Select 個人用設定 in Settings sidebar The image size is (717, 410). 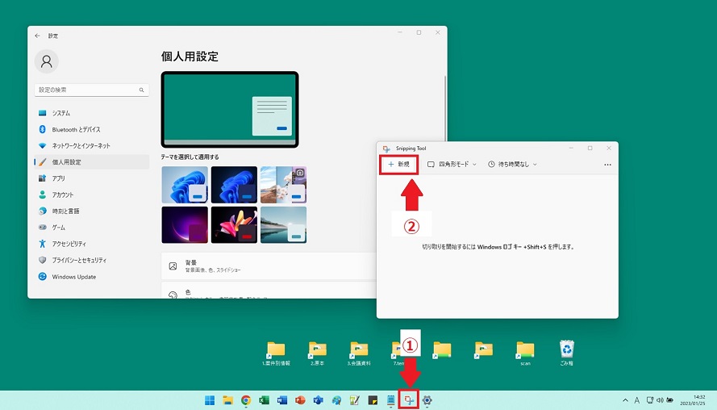(91, 162)
